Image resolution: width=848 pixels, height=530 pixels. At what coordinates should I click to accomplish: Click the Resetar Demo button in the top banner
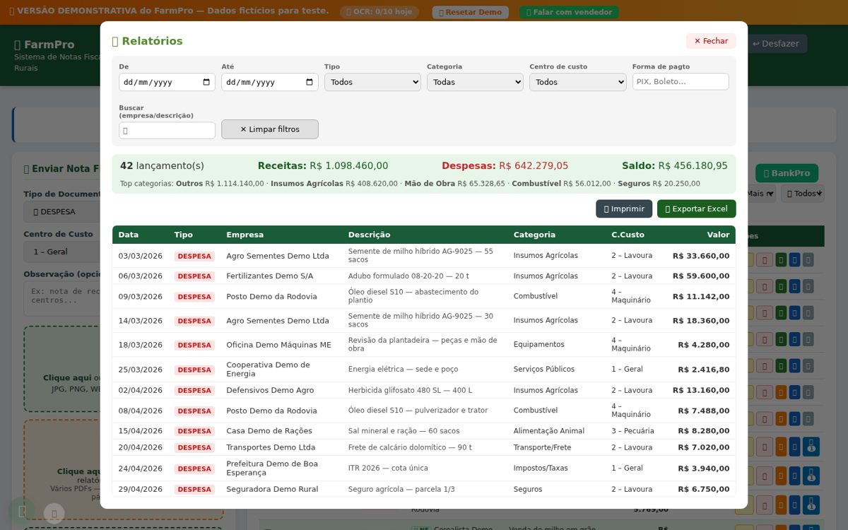pyautogui.click(x=470, y=12)
